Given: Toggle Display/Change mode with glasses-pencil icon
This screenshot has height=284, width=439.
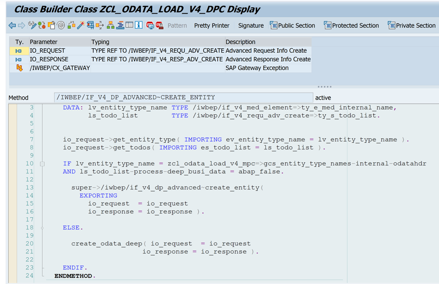Looking at the screenshot, I should [x=32, y=25].
